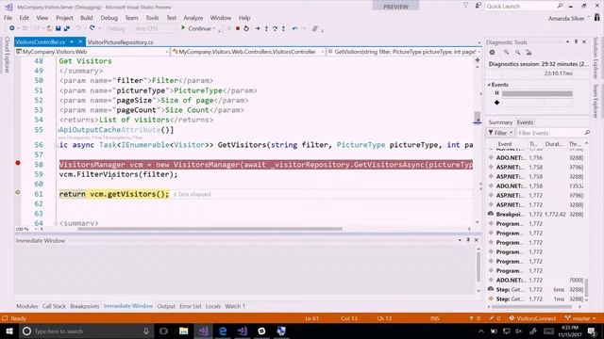Screen dimensions: 604x339
Task: Open File Explorer from the taskbar
Action: (x=184, y=331)
